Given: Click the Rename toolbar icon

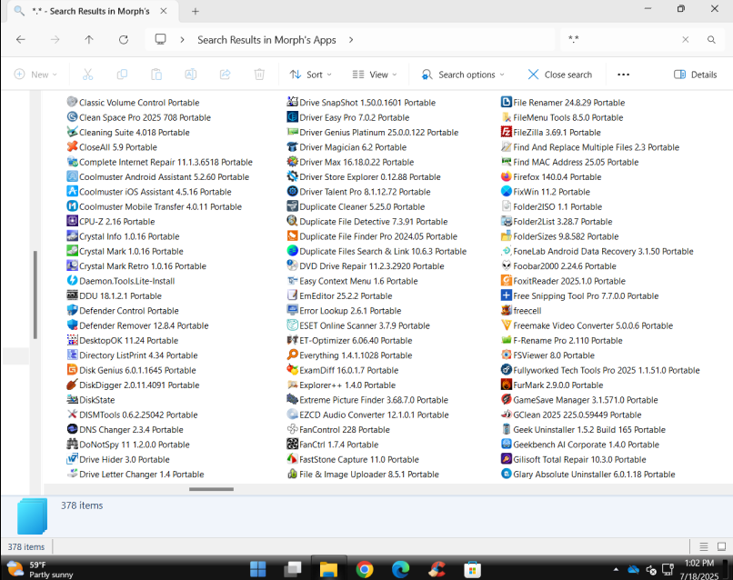Looking at the screenshot, I should coord(191,75).
